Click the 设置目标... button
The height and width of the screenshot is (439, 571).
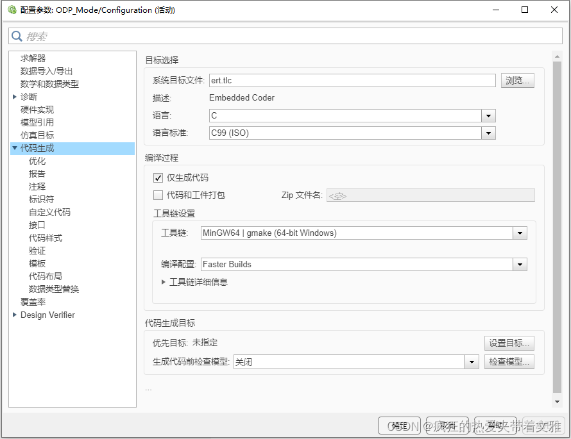coord(509,343)
